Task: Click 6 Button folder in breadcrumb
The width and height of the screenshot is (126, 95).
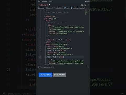Action: (x=49, y=8)
